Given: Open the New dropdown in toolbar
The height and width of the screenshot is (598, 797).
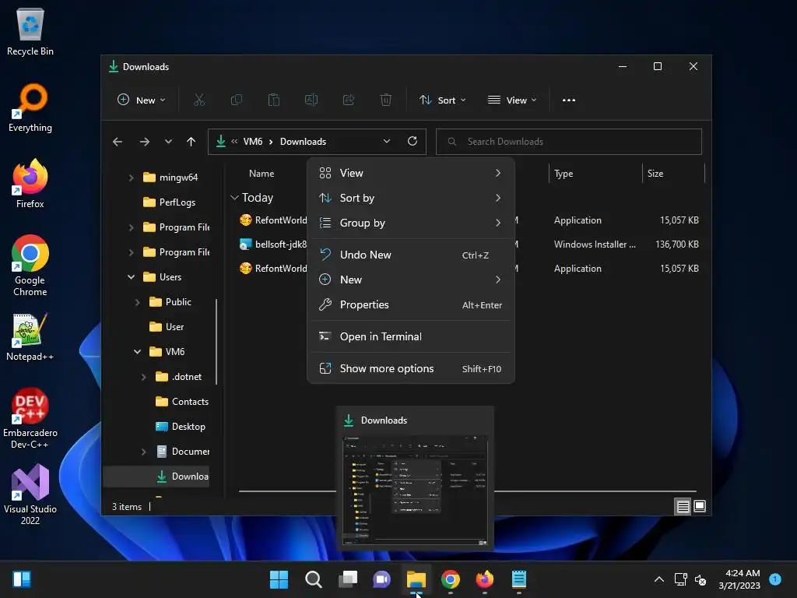Looking at the screenshot, I should pos(142,100).
